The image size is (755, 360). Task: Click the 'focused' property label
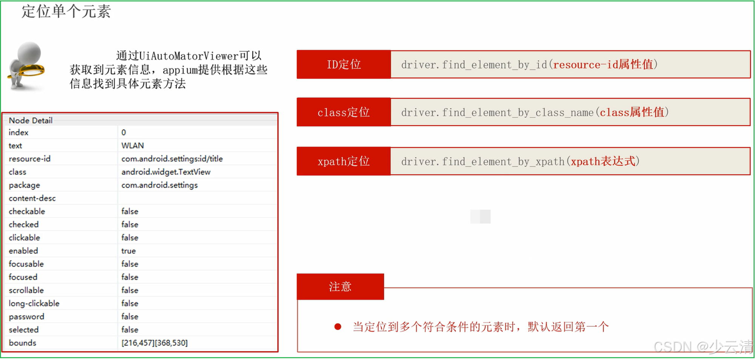click(x=23, y=278)
